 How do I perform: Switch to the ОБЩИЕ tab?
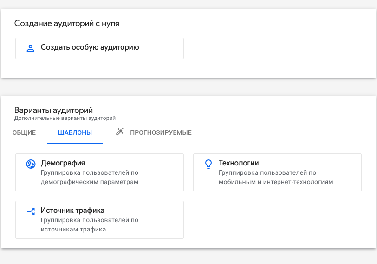point(24,132)
